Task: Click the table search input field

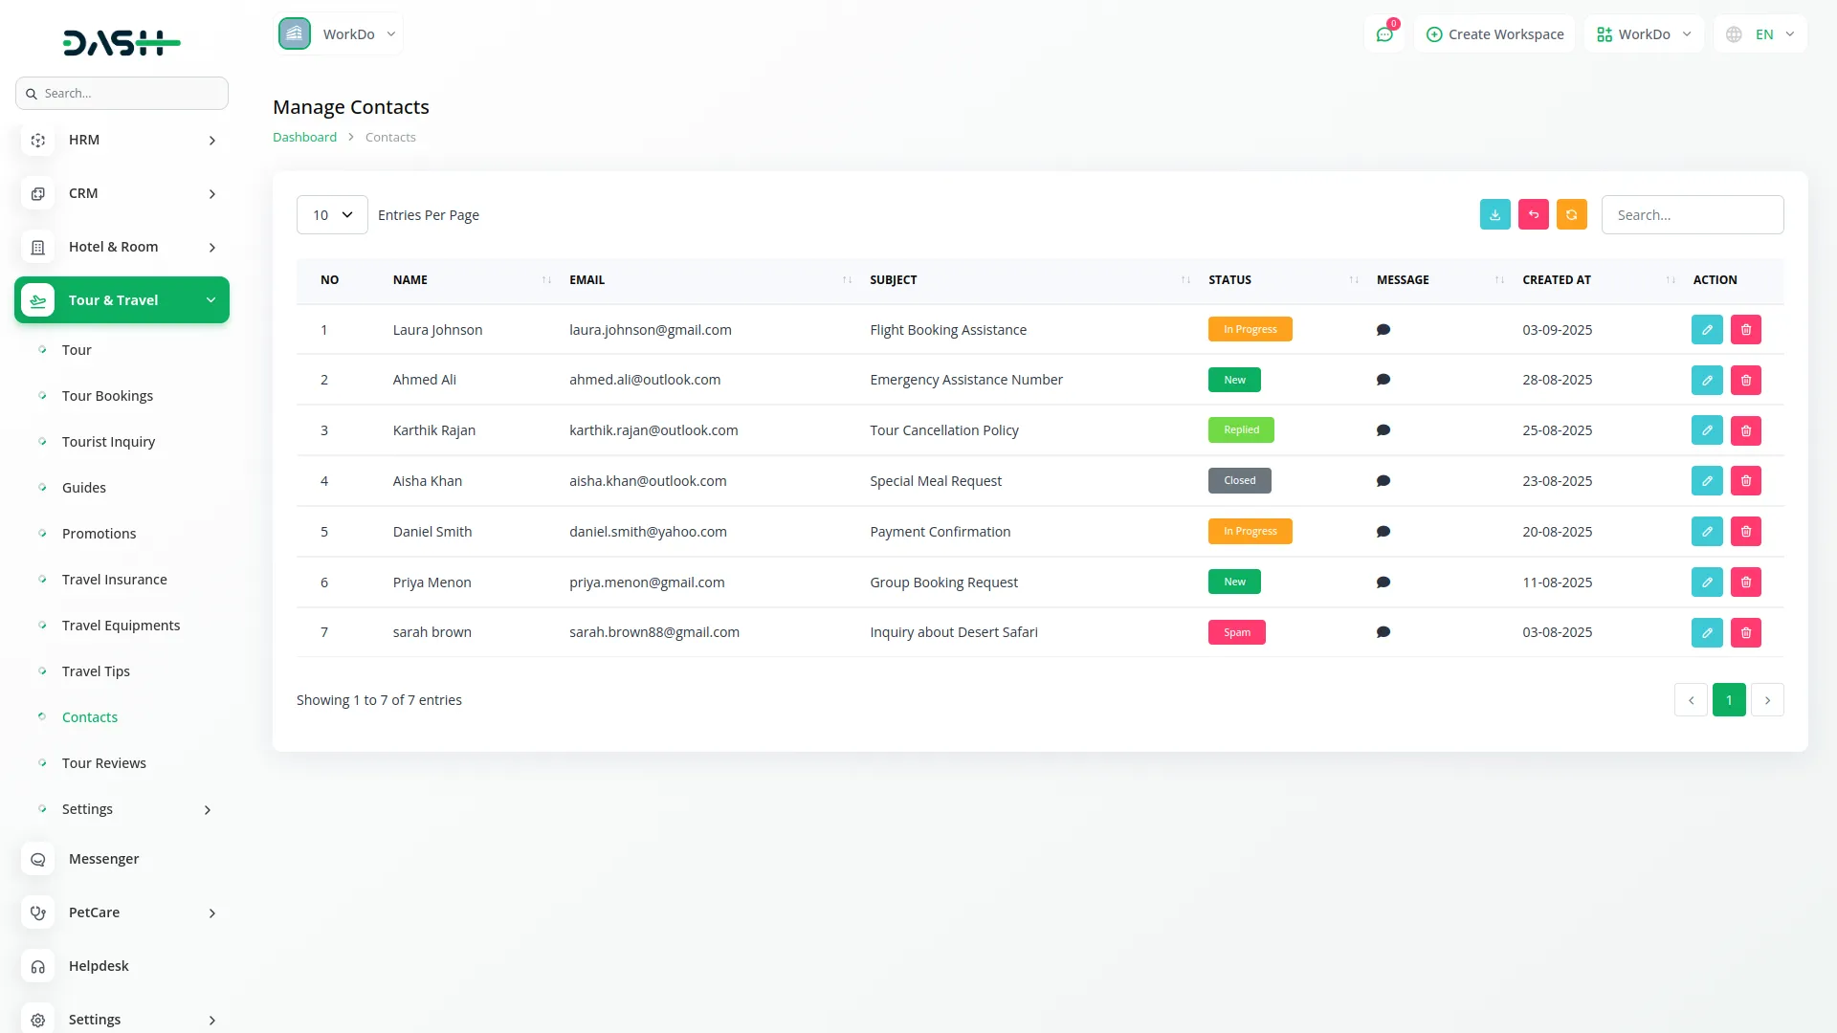Action: click(x=1692, y=214)
